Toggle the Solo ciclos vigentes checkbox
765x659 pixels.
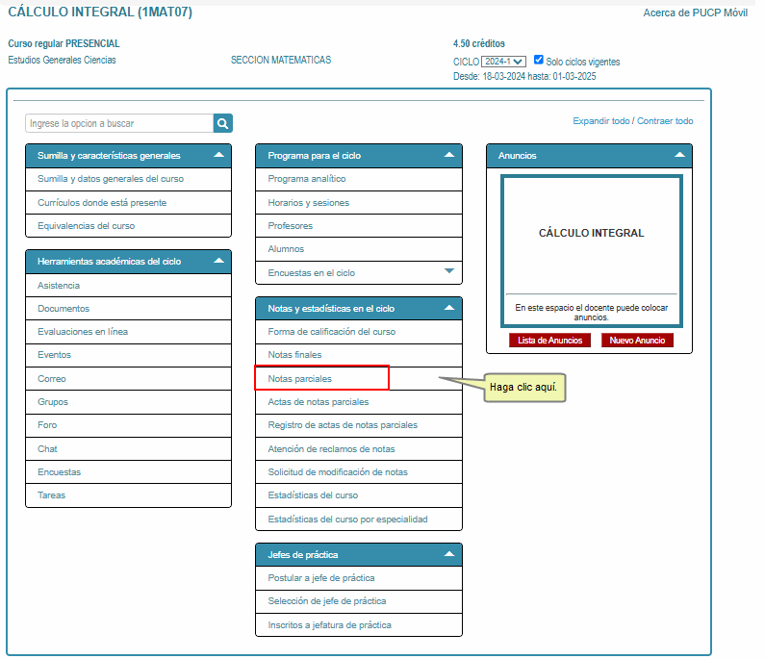pos(538,60)
